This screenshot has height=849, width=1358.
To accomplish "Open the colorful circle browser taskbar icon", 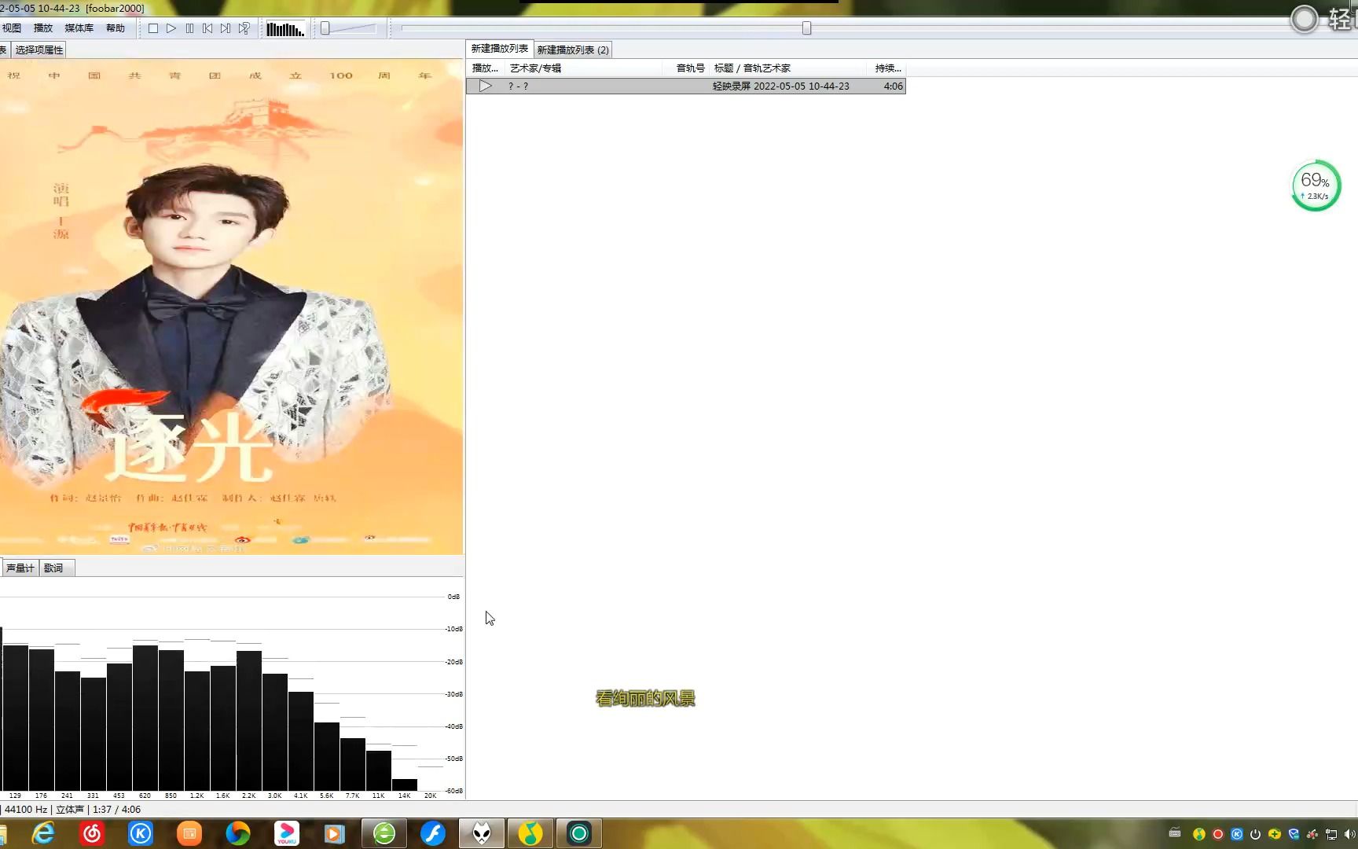I will point(238,833).
